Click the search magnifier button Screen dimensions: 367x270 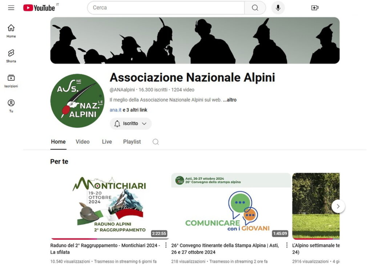[x=255, y=8]
